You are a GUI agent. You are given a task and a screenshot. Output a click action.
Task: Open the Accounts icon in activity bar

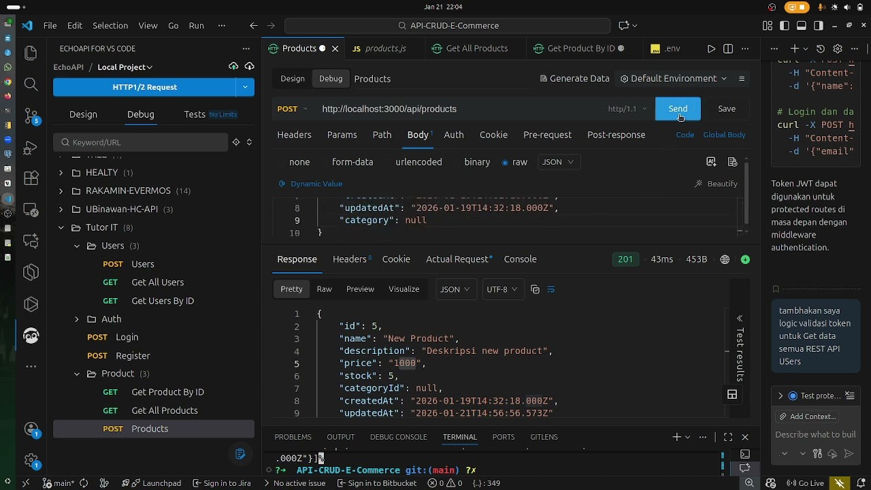31,429
